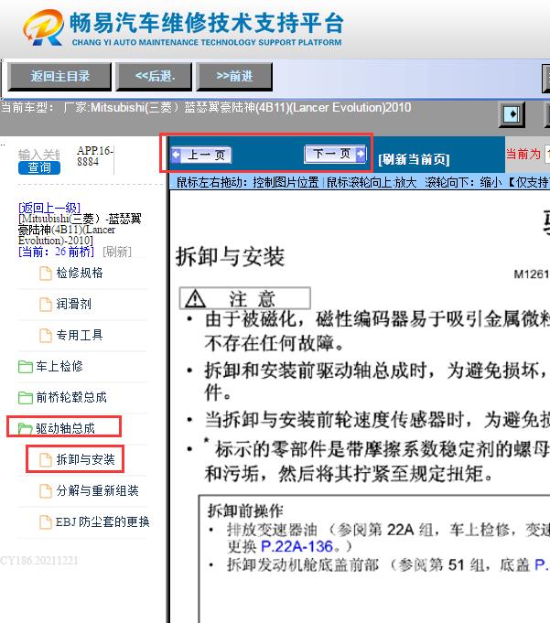550x623 pixels.
Task: Click the open folder icon beside 驱动轴总成
Action: tap(26, 428)
